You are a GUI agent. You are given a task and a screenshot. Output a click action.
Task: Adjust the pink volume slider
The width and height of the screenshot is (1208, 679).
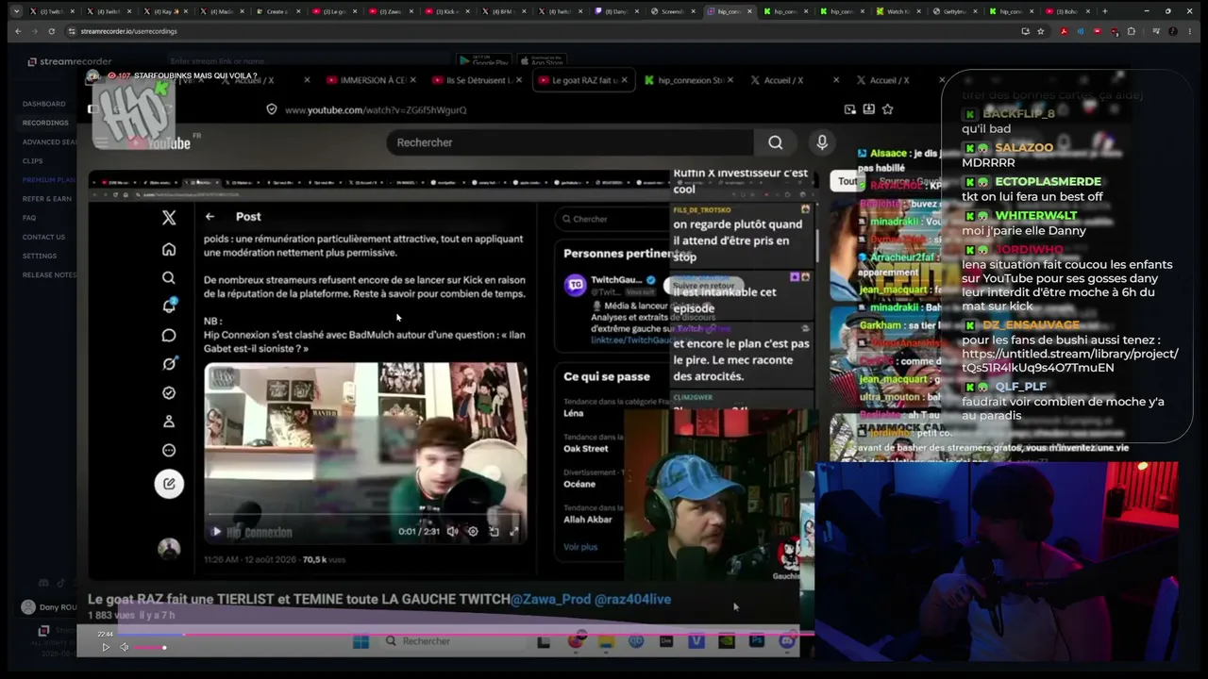150,647
